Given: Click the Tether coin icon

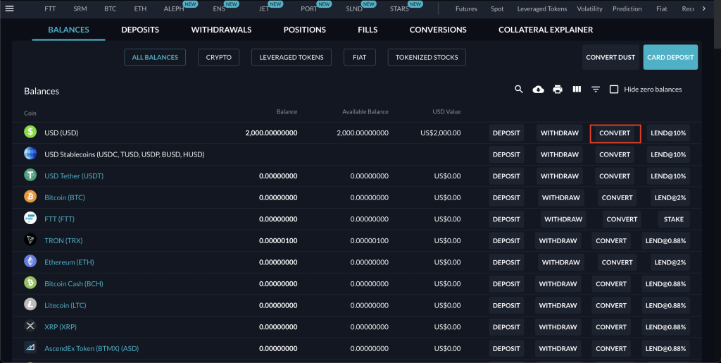Looking at the screenshot, I should pos(30,175).
